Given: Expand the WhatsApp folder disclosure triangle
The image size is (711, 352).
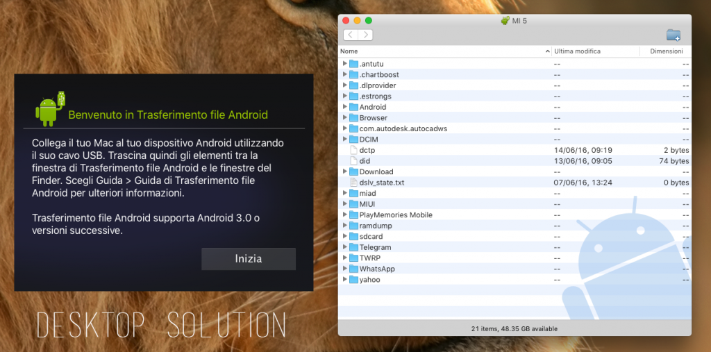Looking at the screenshot, I should [x=345, y=269].
